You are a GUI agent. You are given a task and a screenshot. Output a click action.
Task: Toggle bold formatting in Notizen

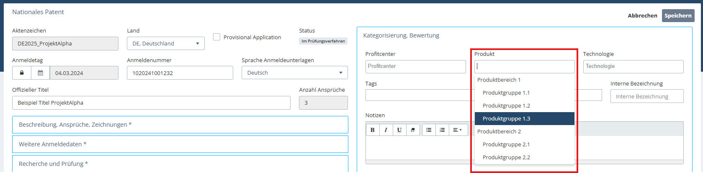click(x=372, y=130)
